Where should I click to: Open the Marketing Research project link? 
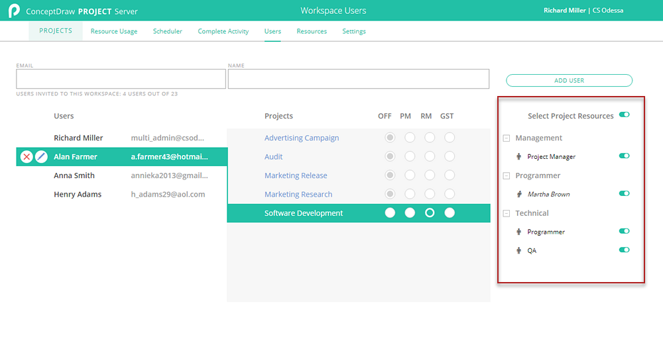tap(298, 194)
